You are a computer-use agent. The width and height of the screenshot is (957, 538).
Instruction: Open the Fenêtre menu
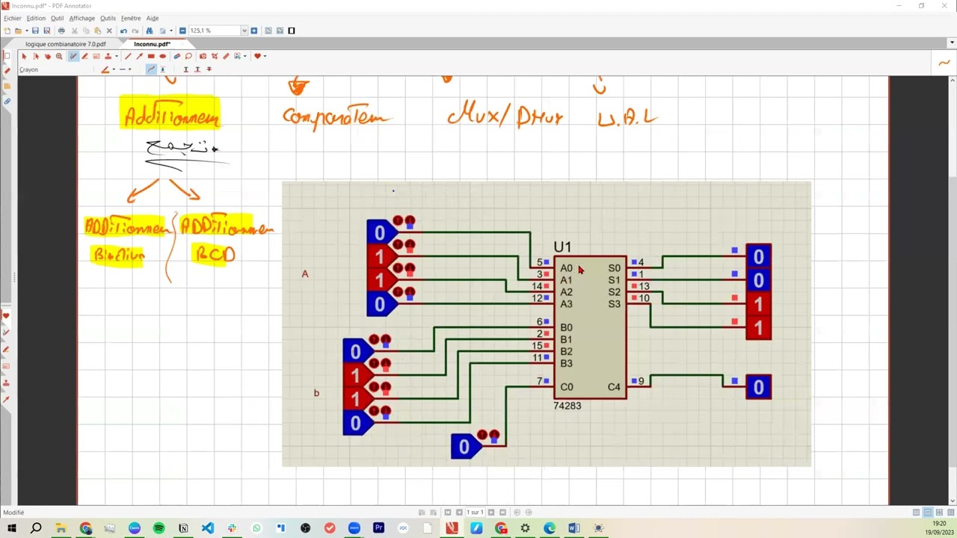pyautogui.click(x=131, y=18)
